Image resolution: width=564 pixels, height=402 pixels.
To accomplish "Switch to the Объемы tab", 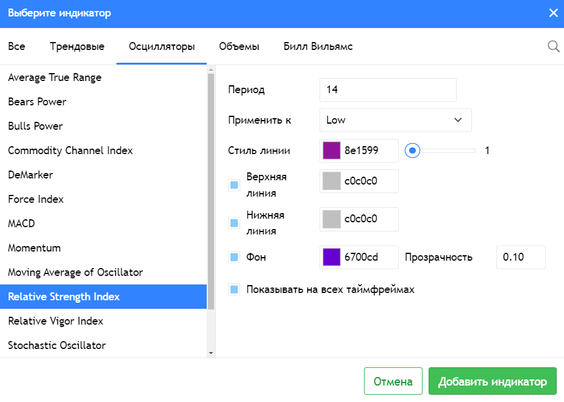I will [239, 46].
